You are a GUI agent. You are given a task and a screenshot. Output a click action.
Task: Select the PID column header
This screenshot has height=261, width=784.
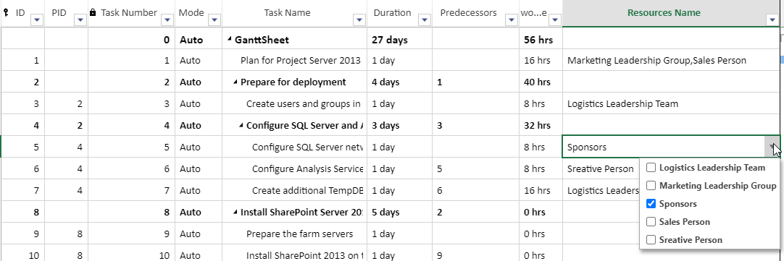(67, 14)
